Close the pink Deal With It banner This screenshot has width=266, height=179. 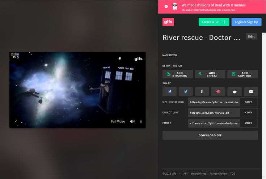click(166, 6)
